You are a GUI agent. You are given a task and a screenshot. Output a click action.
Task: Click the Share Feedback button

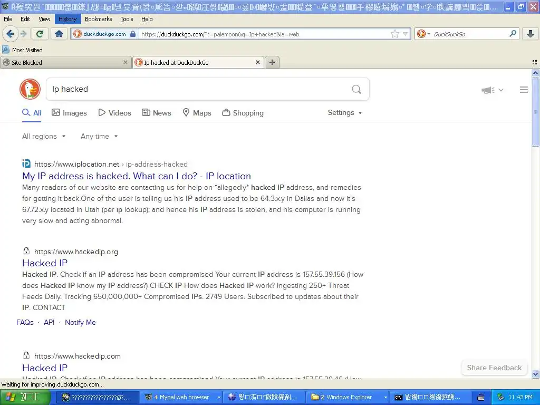pos(494,368)
